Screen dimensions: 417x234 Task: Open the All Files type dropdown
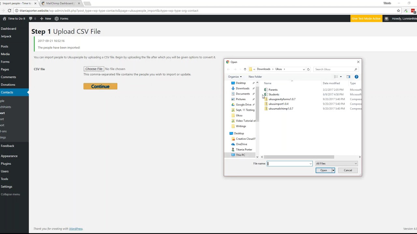336,163
